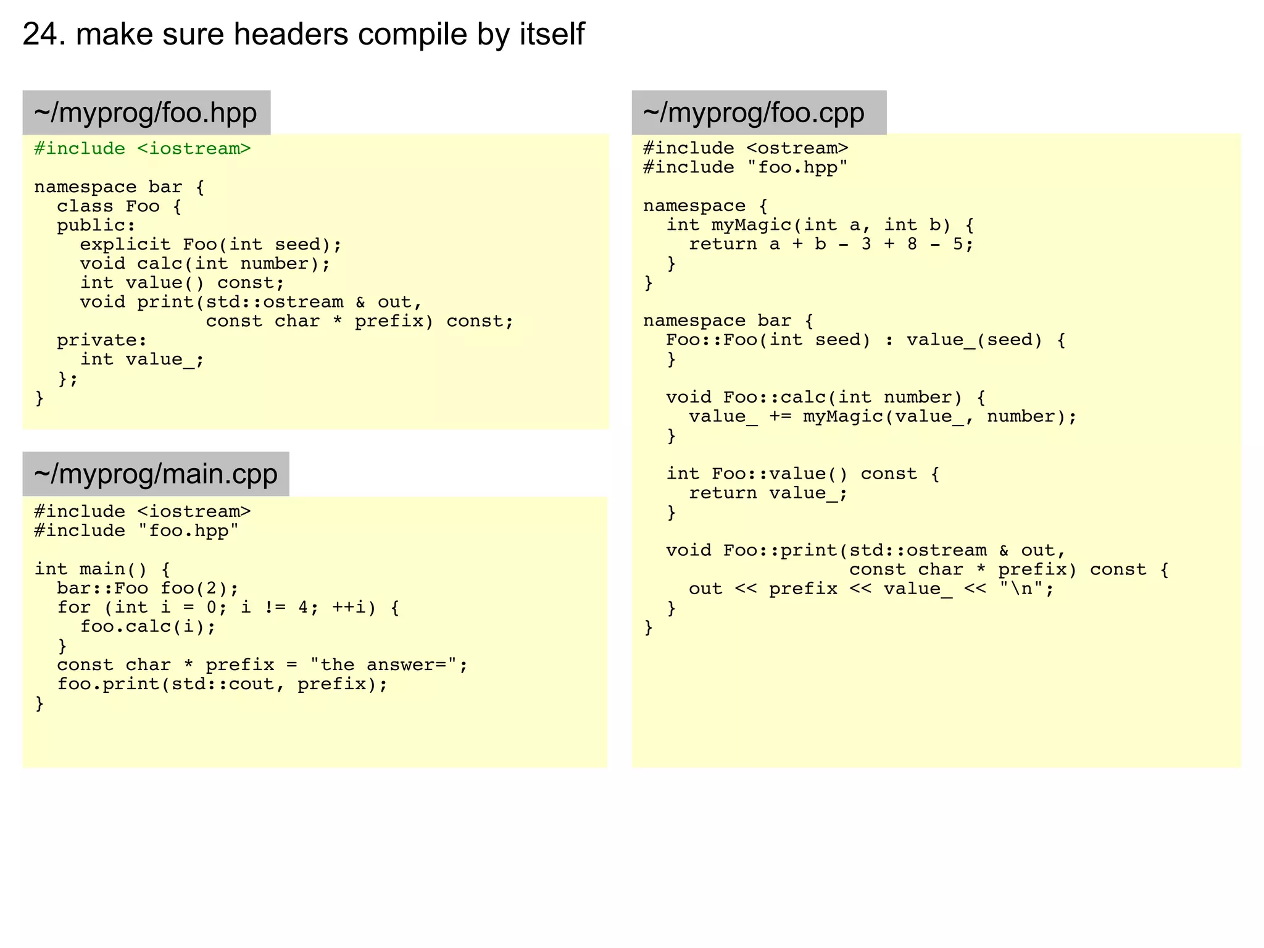Click the anonymous 'namespace {' line in foo.cpp

(705, 206)
